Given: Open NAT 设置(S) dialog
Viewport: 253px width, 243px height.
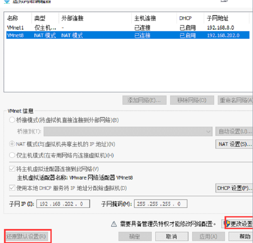Looking at the screenshot, I should [234, 144].
